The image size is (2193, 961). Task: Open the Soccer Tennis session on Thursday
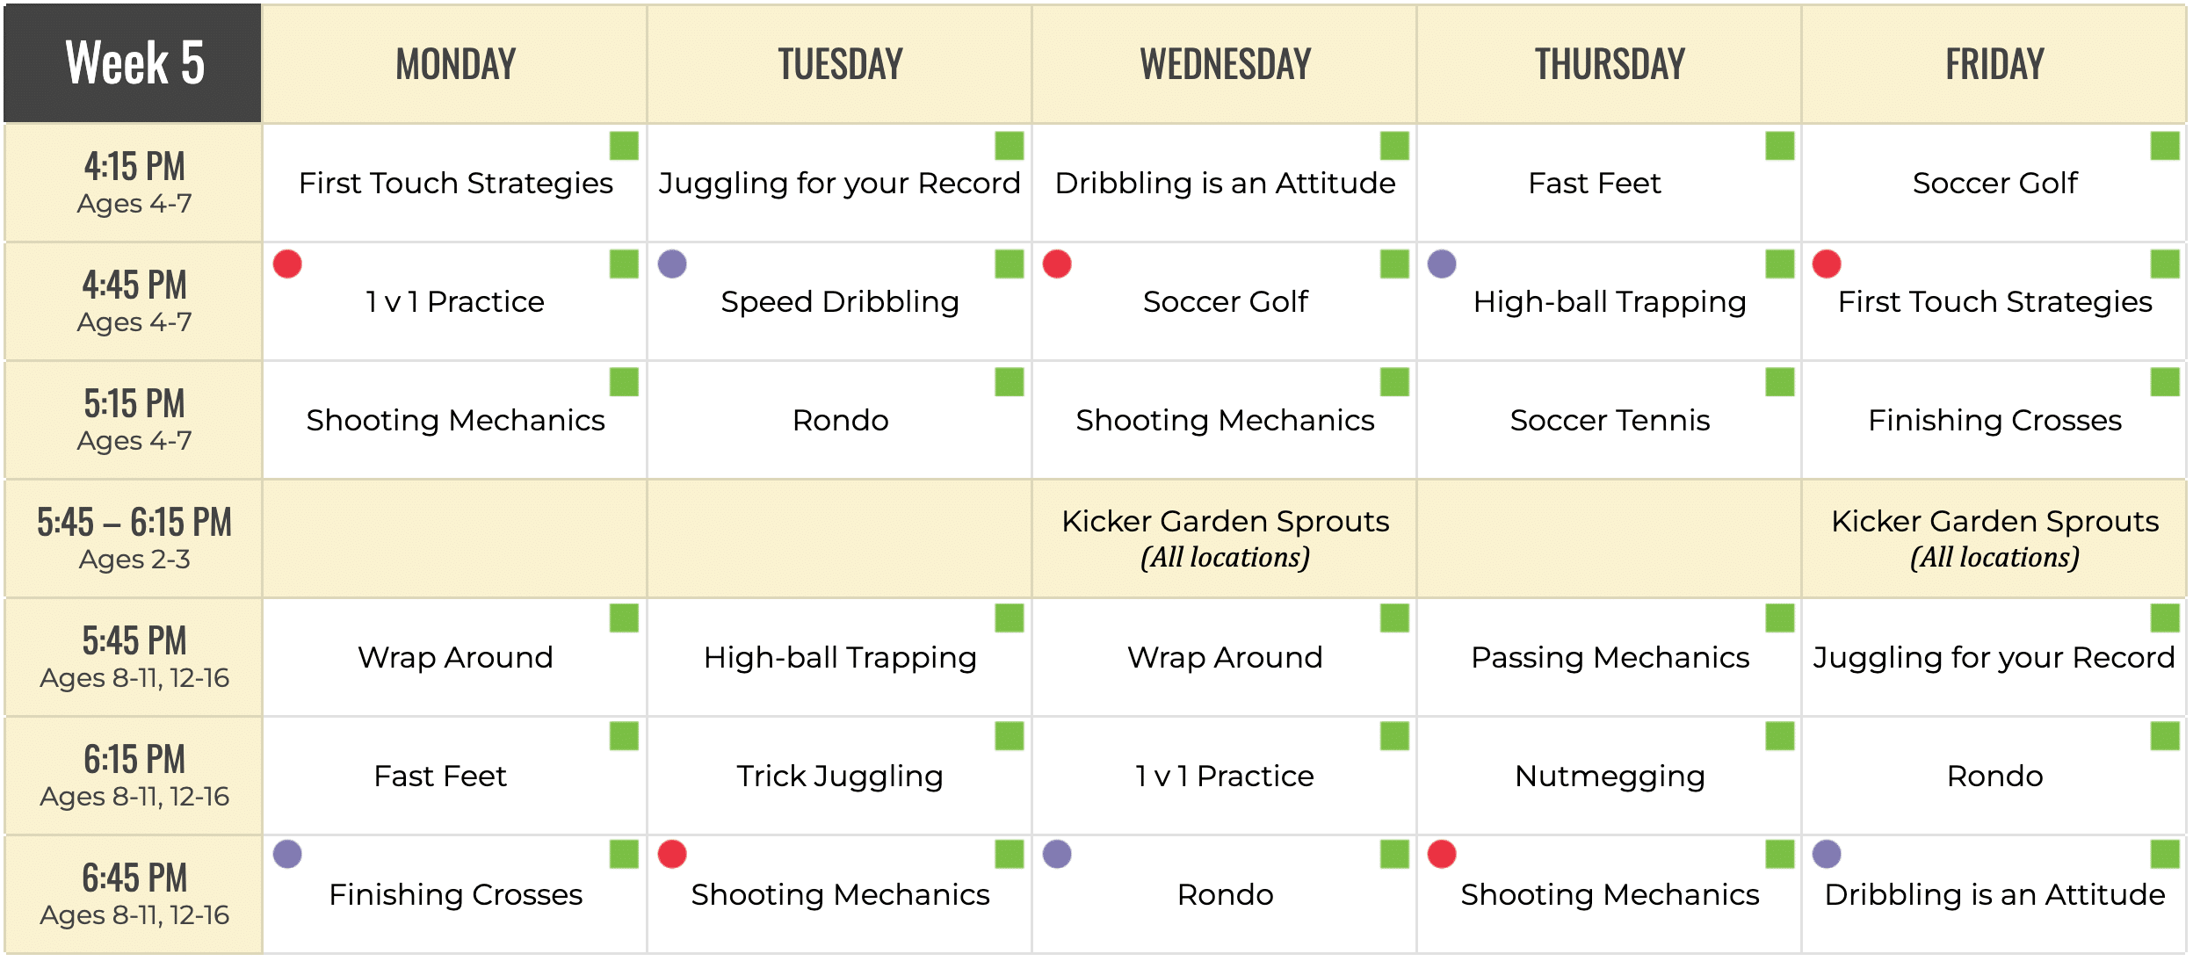[x=1610, y=420]
